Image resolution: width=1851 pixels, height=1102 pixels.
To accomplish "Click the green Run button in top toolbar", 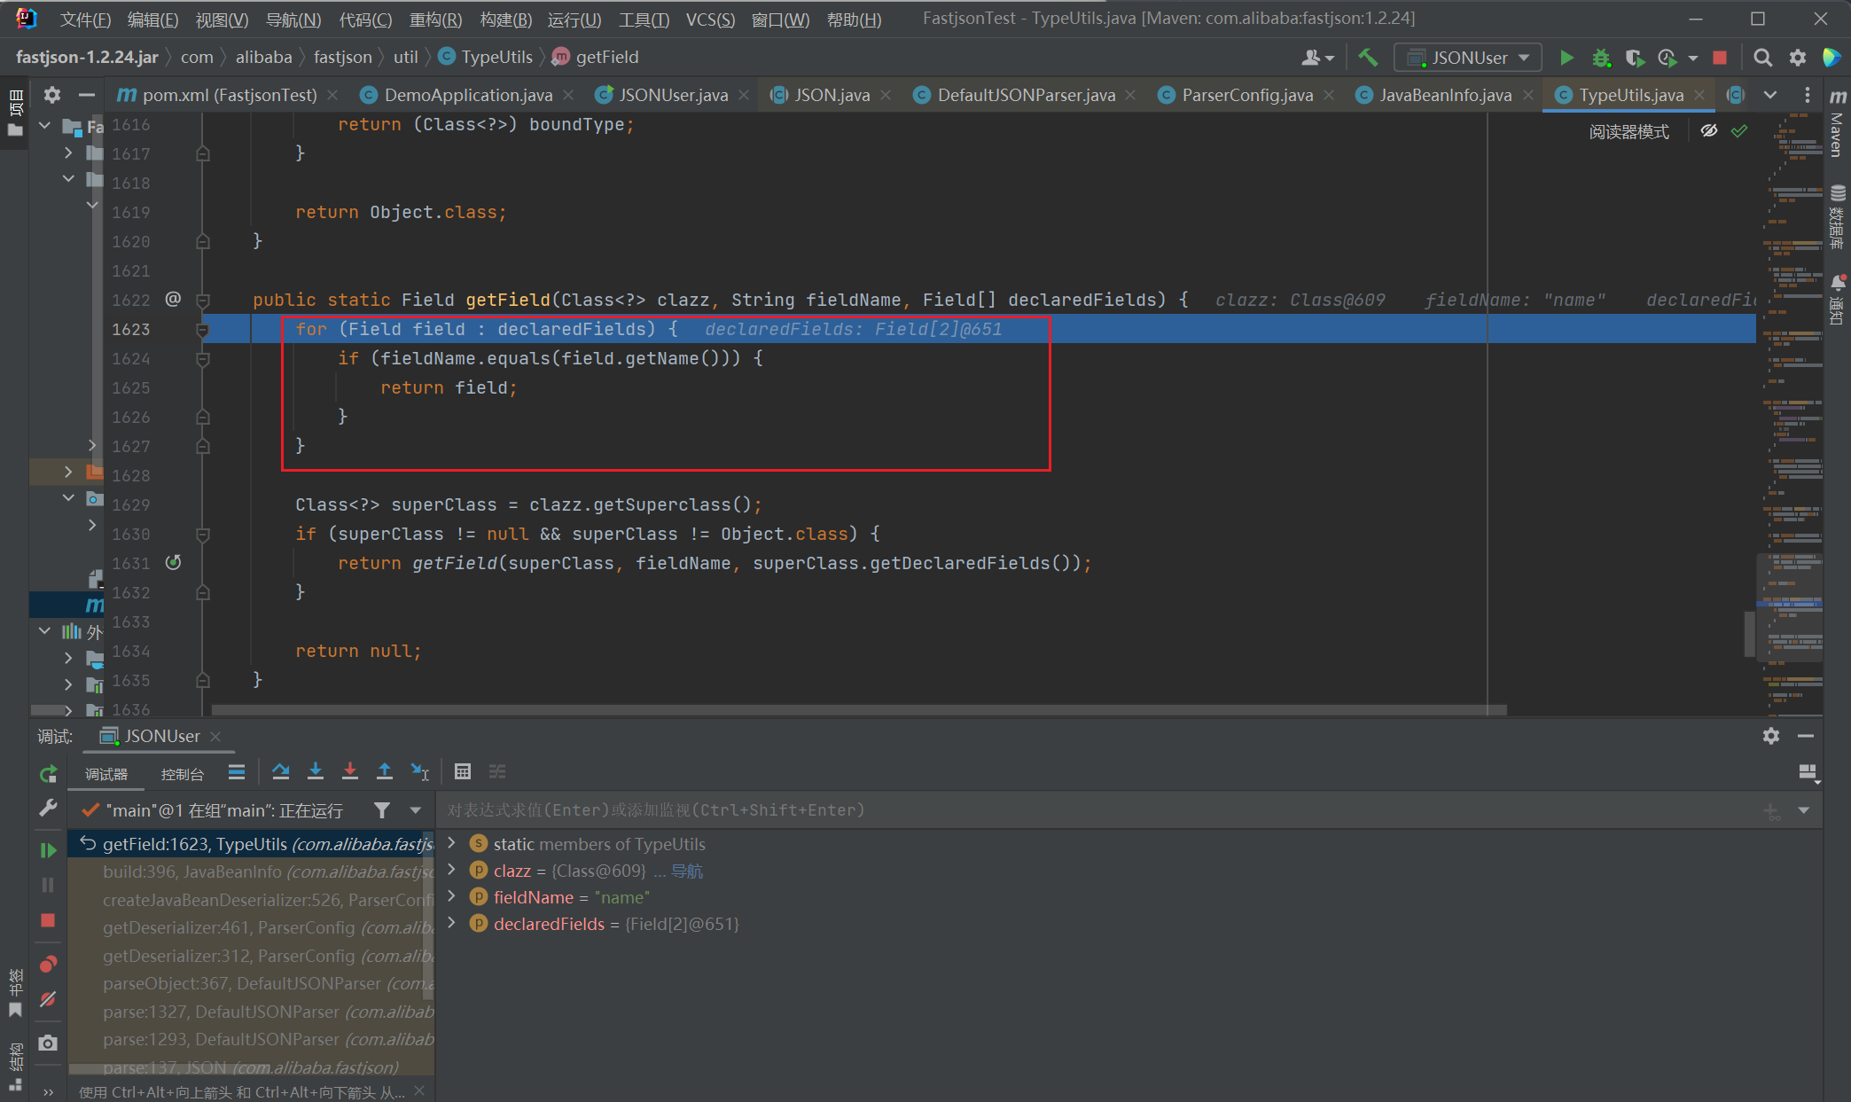I will [1566, 58].
